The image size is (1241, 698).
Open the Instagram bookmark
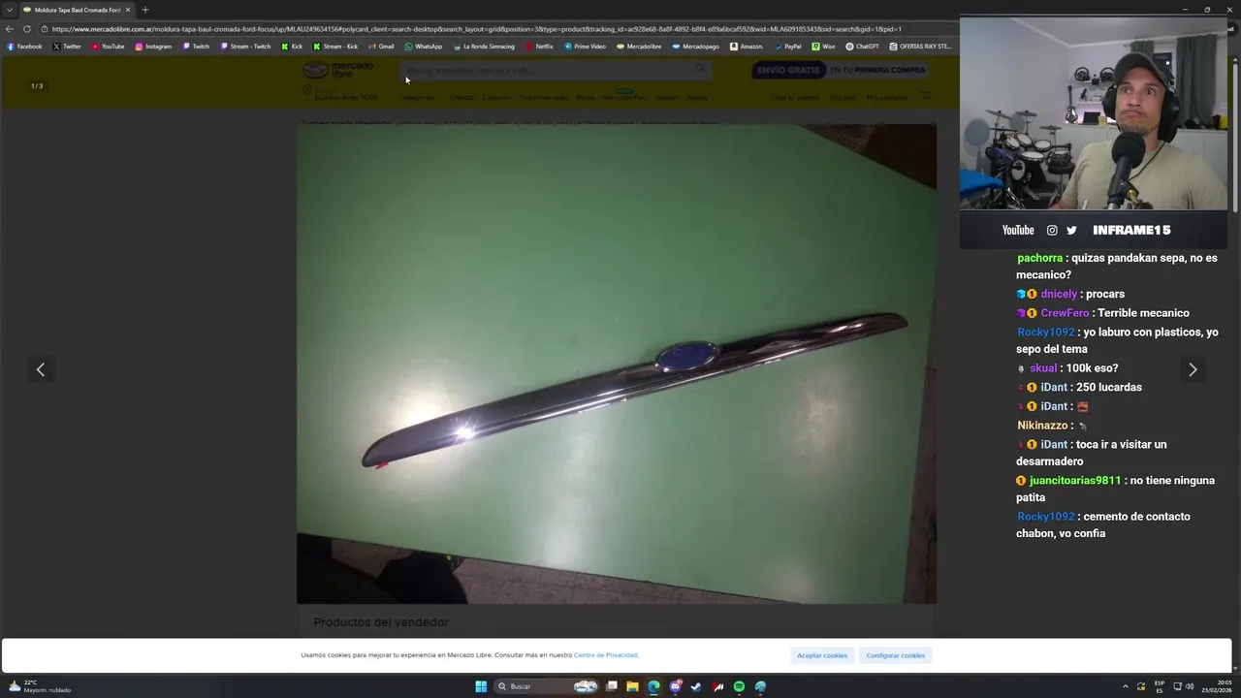pyautogui.click(x=153, y=47)
